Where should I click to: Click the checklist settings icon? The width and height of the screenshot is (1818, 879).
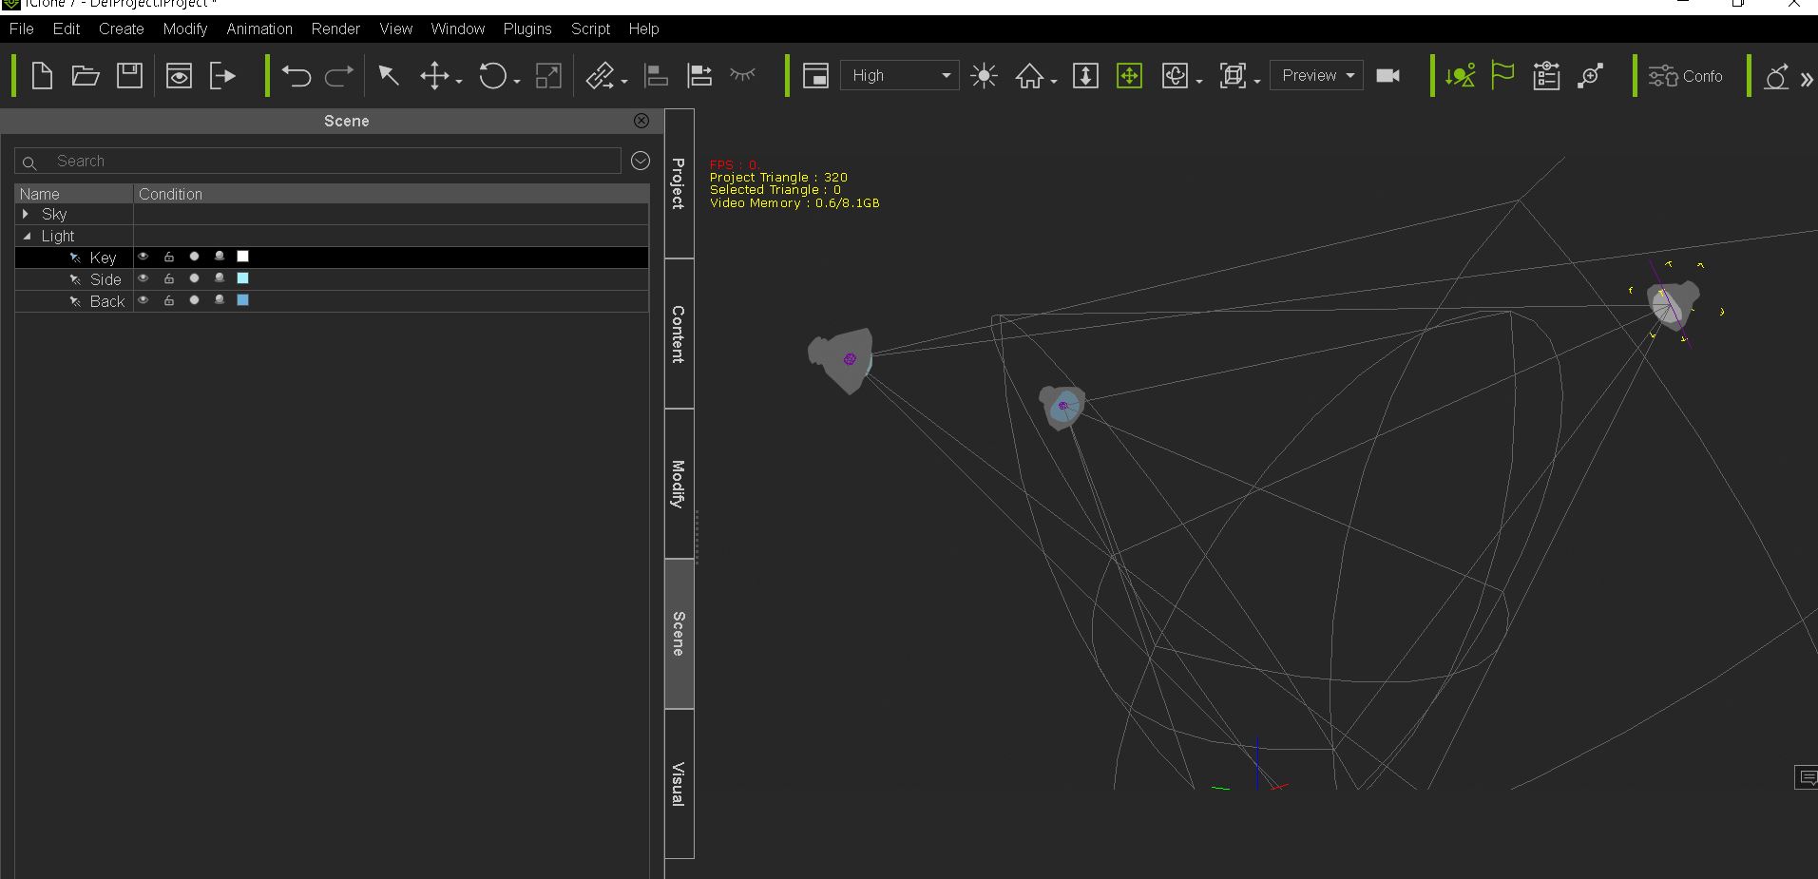point(1546,76)
